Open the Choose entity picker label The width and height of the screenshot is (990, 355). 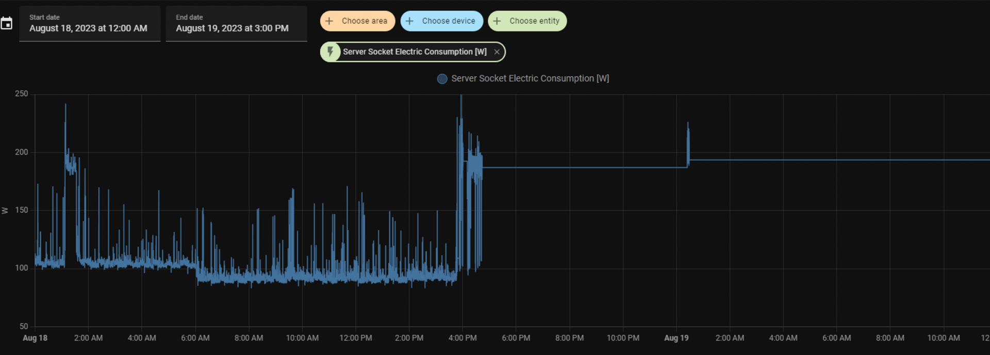[x=534, y=21]
